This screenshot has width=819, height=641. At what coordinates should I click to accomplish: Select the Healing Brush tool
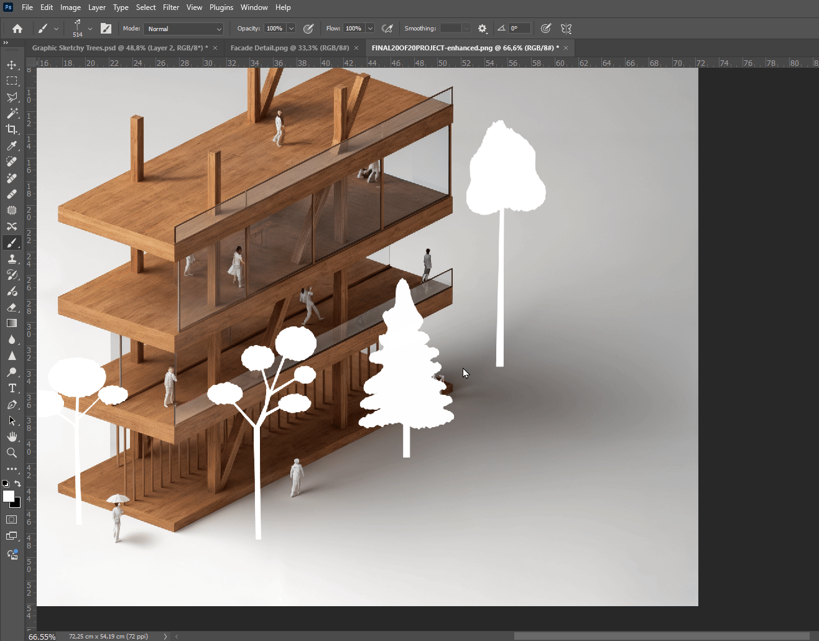point(12,194)
